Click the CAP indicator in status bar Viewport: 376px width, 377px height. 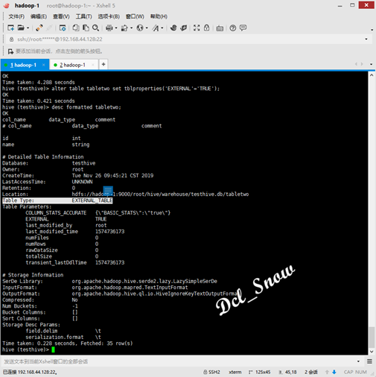[348, 372]
